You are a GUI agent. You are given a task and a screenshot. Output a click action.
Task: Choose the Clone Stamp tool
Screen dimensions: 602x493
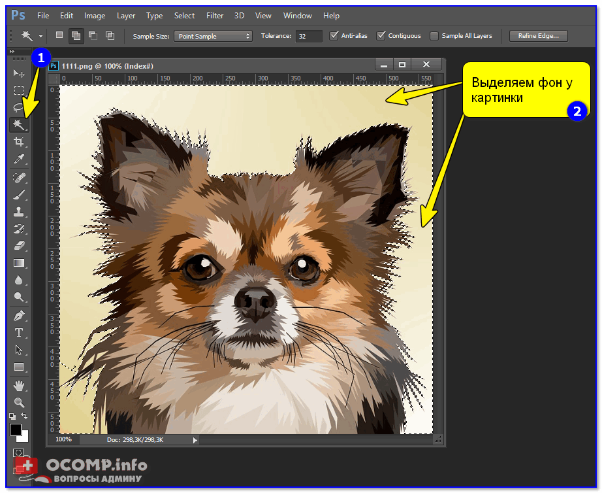click(19, 212)
